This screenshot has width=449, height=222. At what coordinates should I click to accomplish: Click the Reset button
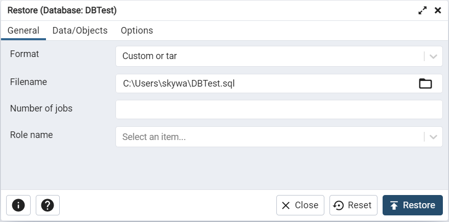(353, 205)
